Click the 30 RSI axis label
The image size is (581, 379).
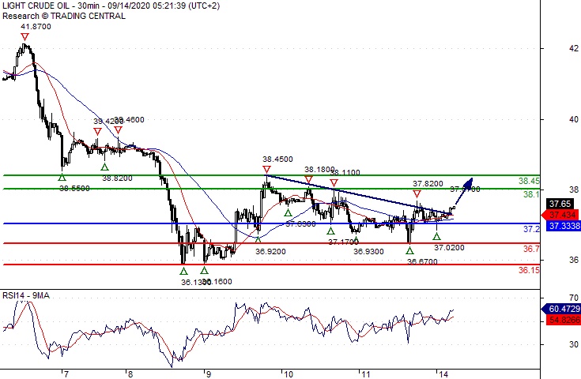tap(574, 344)
